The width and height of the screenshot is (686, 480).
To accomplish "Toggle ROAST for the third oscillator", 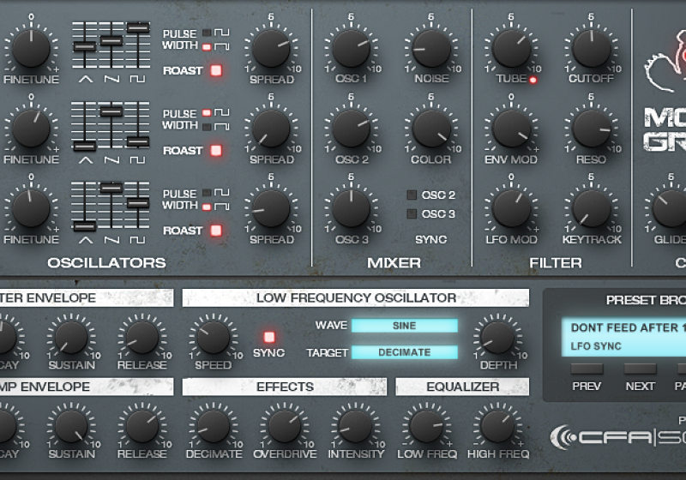I will point(216,231).
